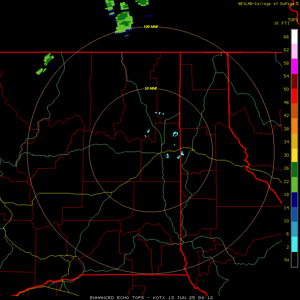Viewport: 300px width, 300px height.
Task: Click the medium blue swatch beside 10
Action: point(294,214)
